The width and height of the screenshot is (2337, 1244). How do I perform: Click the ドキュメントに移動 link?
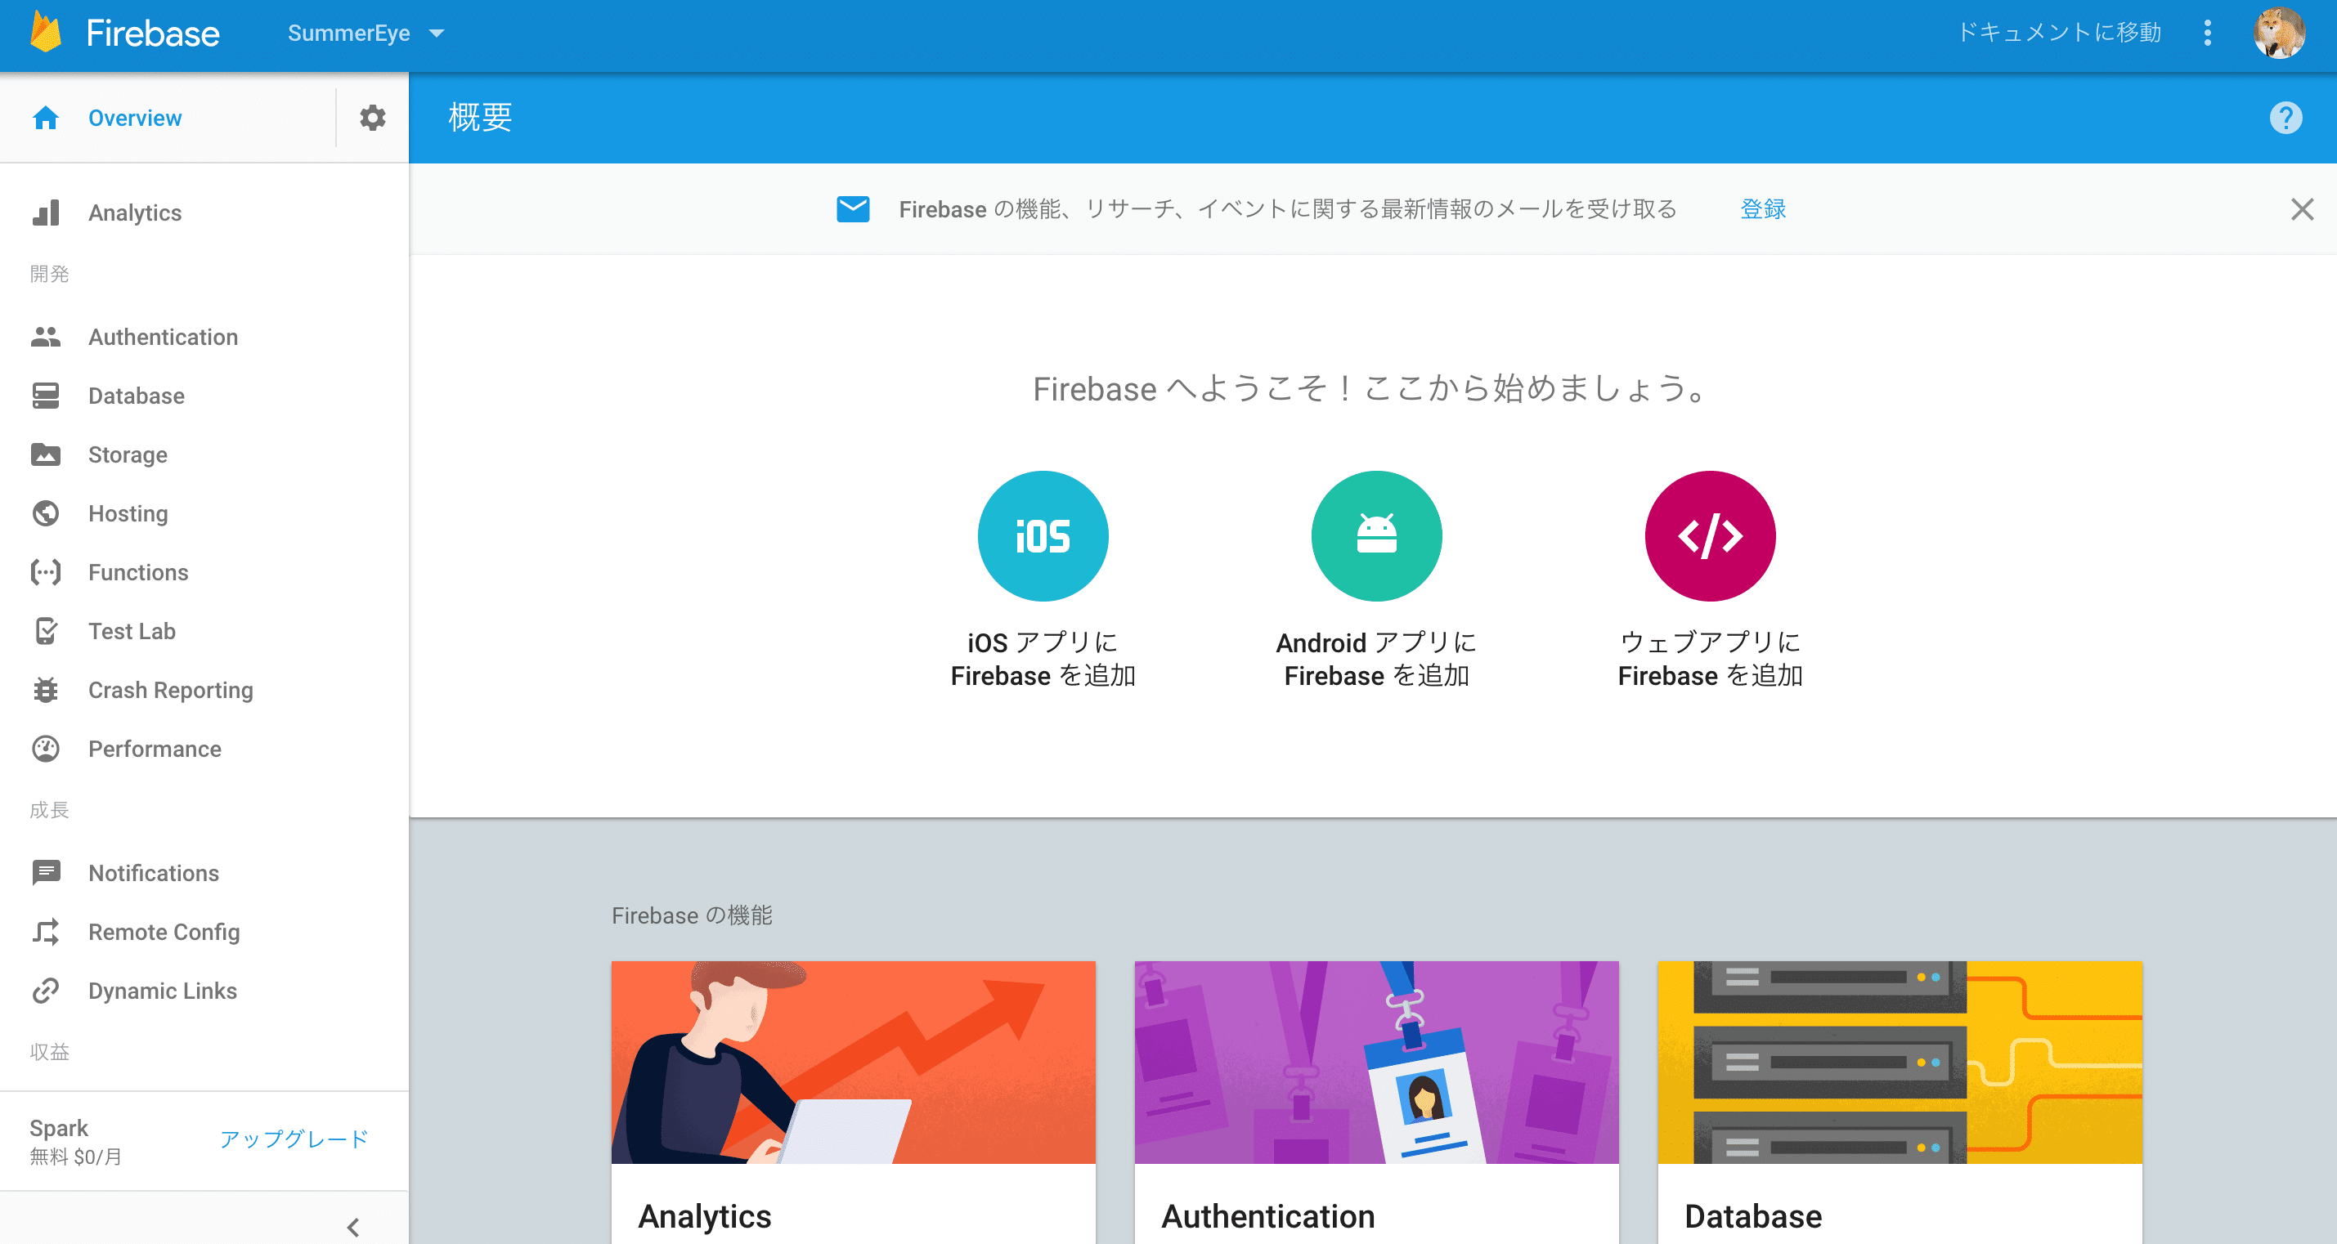point(2060,33)
